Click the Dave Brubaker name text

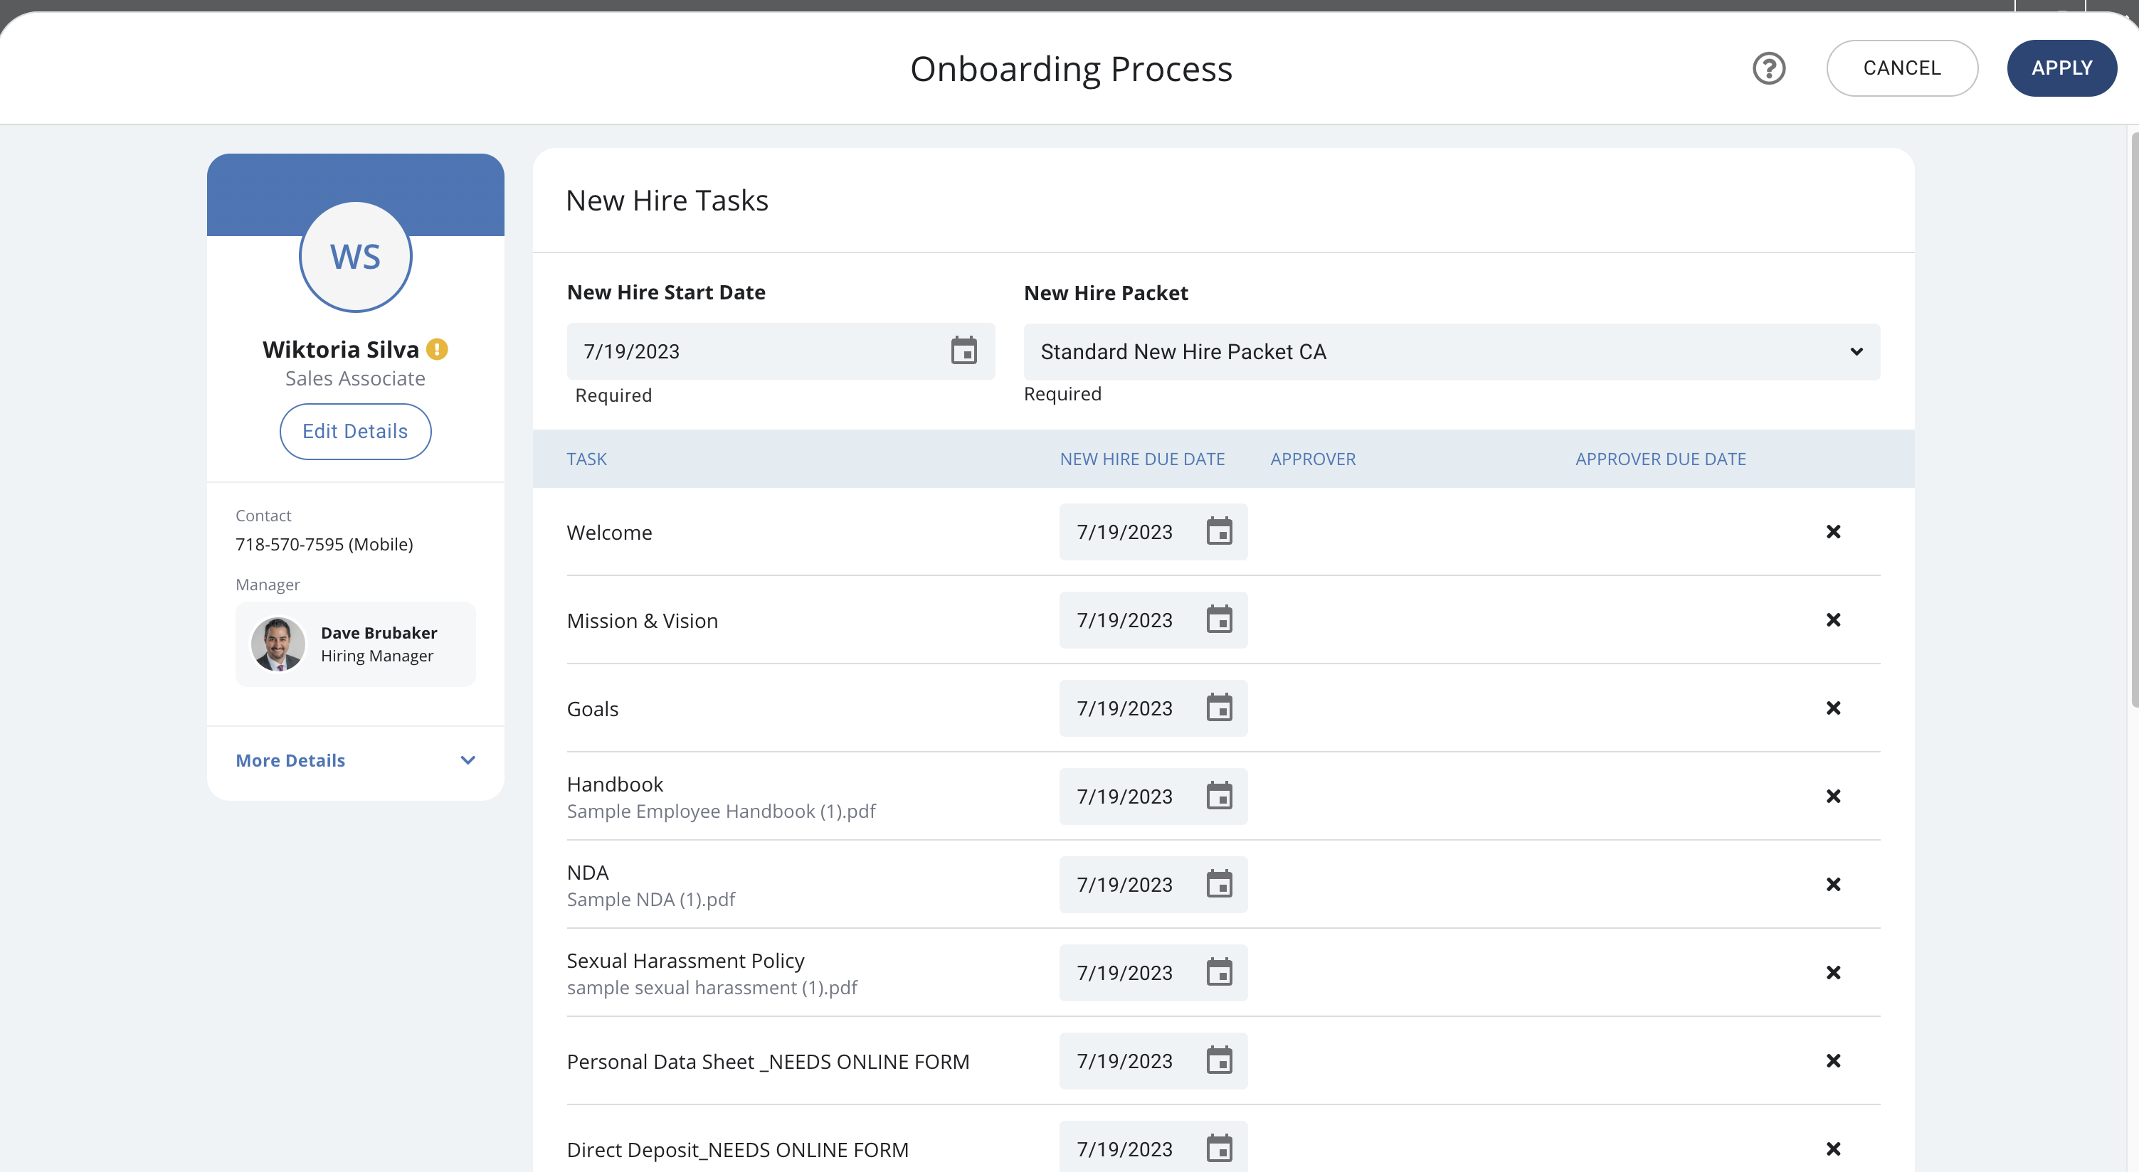point(379,632)
